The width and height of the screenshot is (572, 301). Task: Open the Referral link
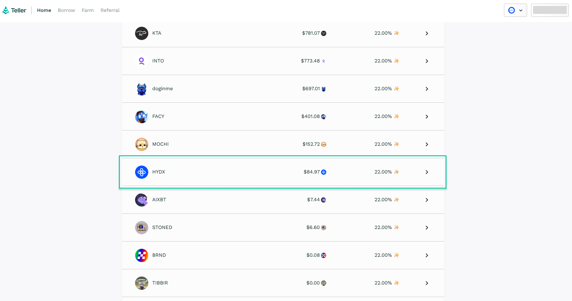coord(110,10)
